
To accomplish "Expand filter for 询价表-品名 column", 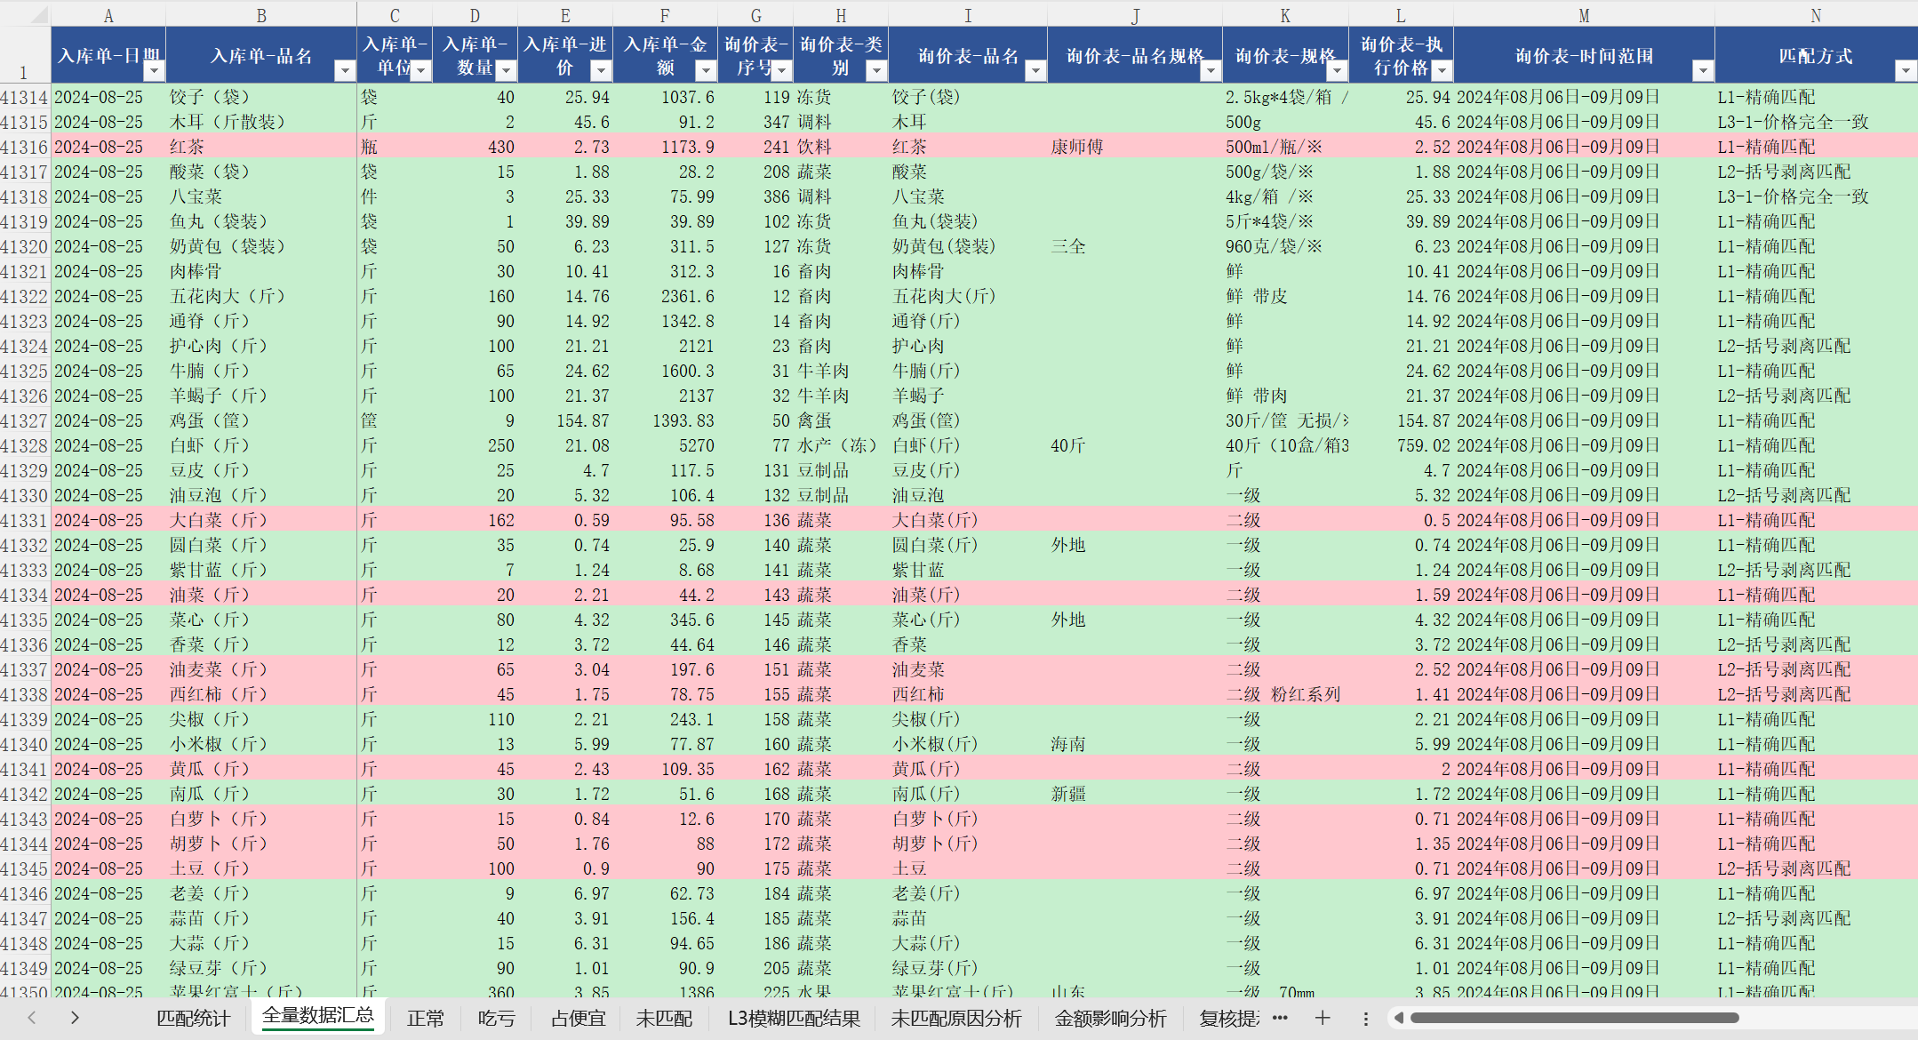I will click(x=1035, y=70).
